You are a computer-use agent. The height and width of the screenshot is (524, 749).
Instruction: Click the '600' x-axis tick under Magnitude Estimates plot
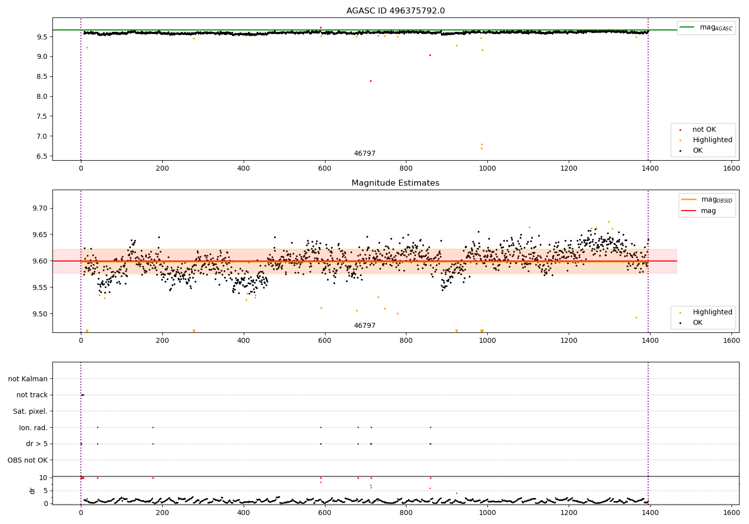click(325, 340)
